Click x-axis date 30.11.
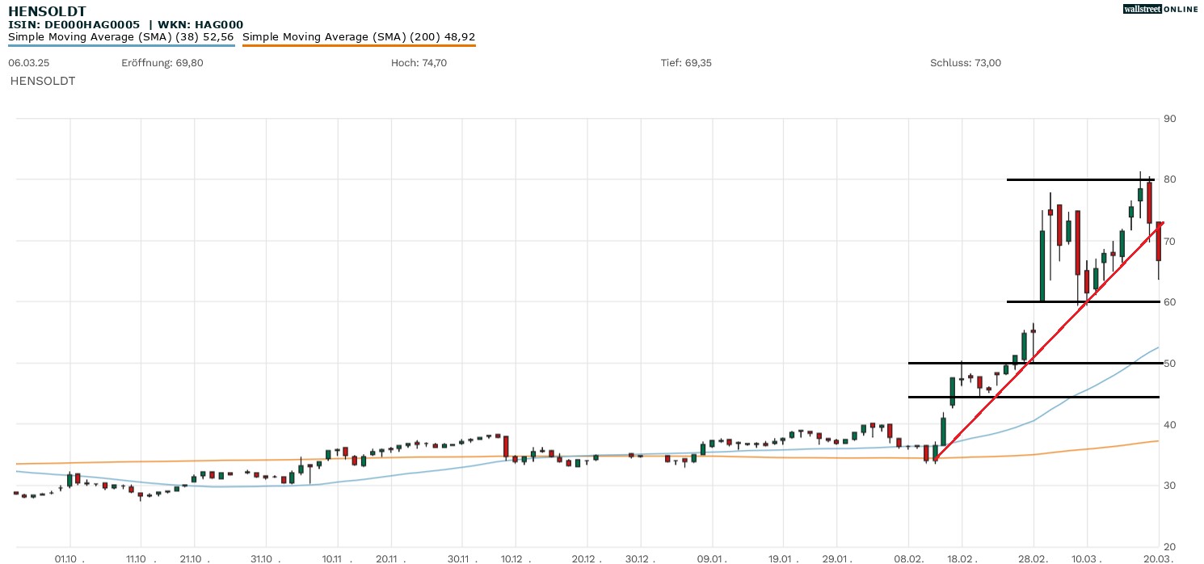This screenshot has width=1204, height=564. pos(461,558)
